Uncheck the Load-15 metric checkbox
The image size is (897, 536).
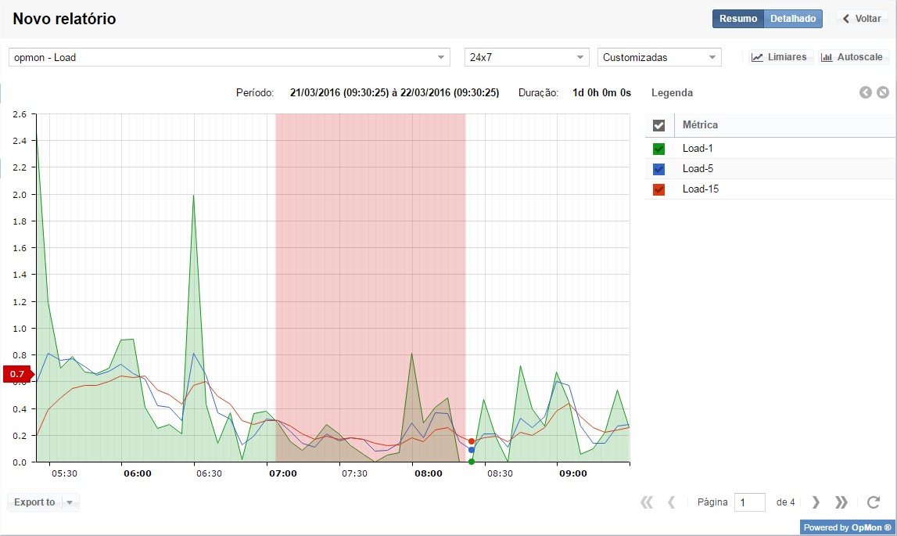(658, 189)
